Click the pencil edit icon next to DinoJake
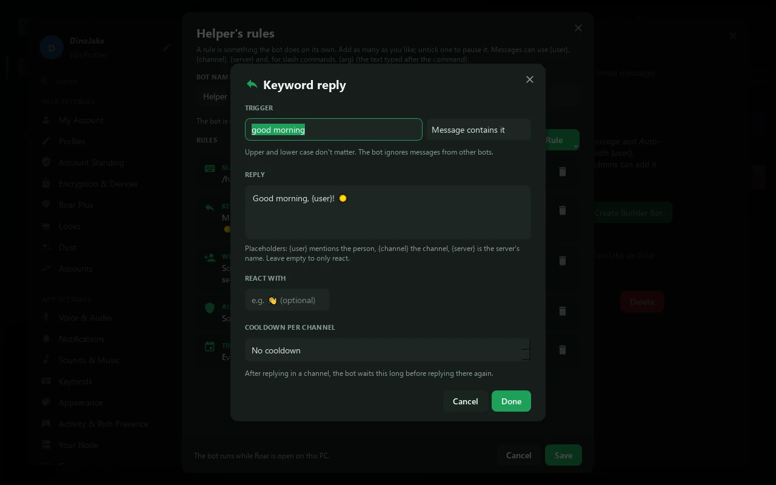Screen dimensions: 776x485 [x=167, y=47]
